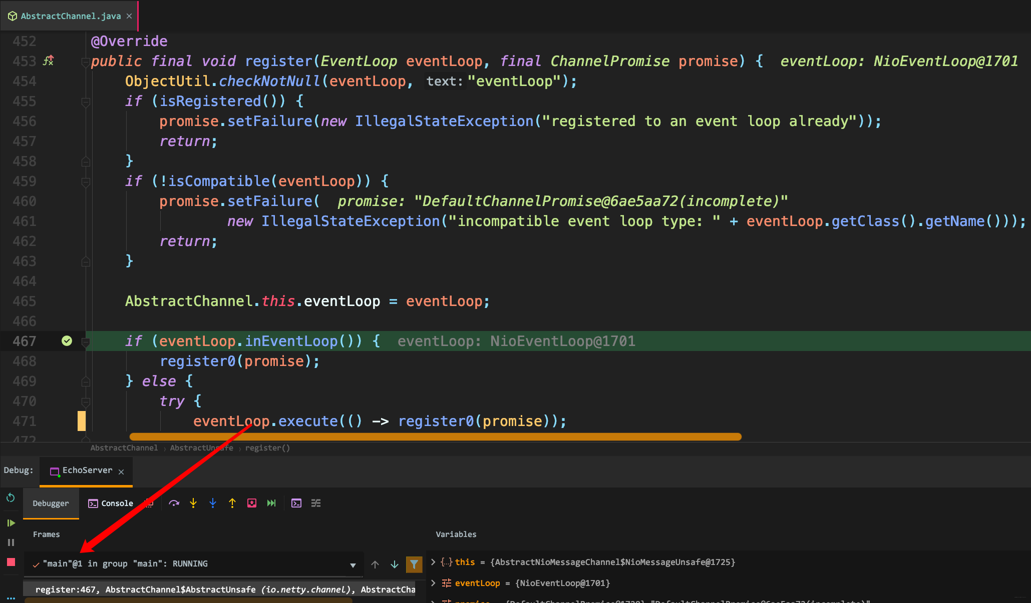The height and width of the screenshot is (603, 1031).
Task: Toggle the breakpoint on line 467
Action: coord(67,341)
